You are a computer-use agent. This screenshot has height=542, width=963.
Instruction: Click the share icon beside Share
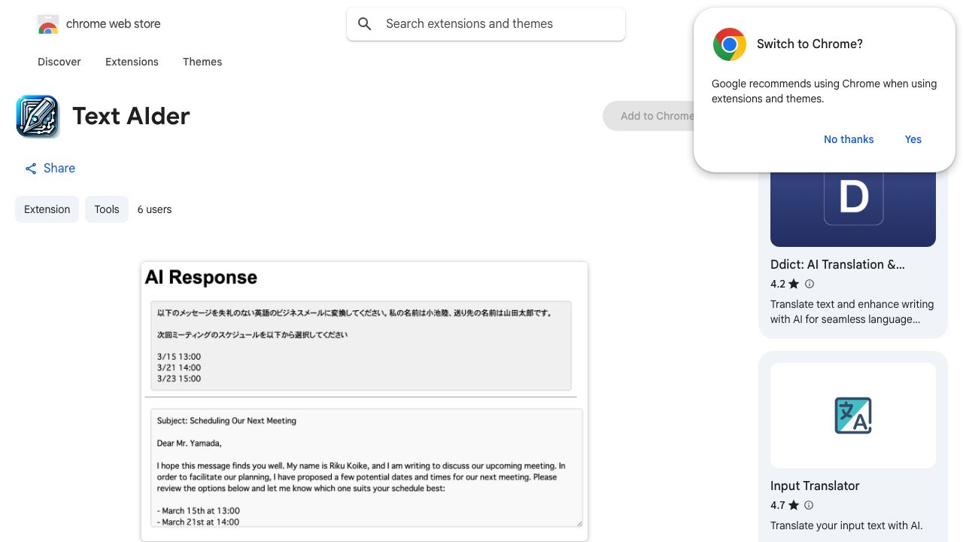(x=31, y=169)
